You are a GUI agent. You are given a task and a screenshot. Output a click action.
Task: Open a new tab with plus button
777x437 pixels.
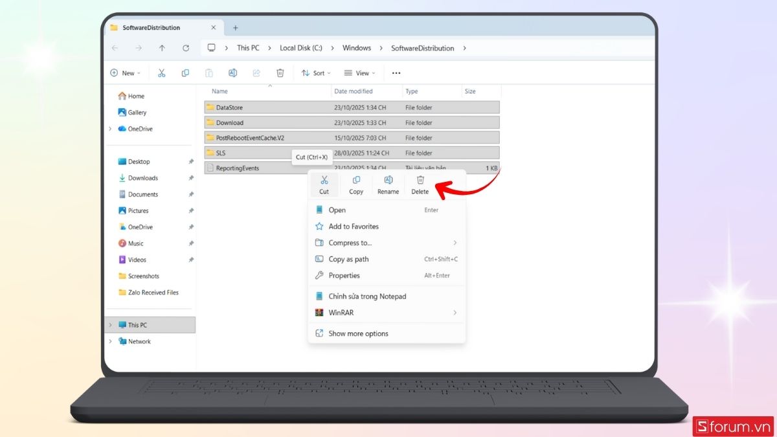[235, 28]
